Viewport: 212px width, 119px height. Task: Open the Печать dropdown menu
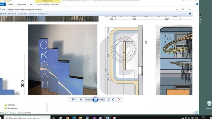click(12, 14)
